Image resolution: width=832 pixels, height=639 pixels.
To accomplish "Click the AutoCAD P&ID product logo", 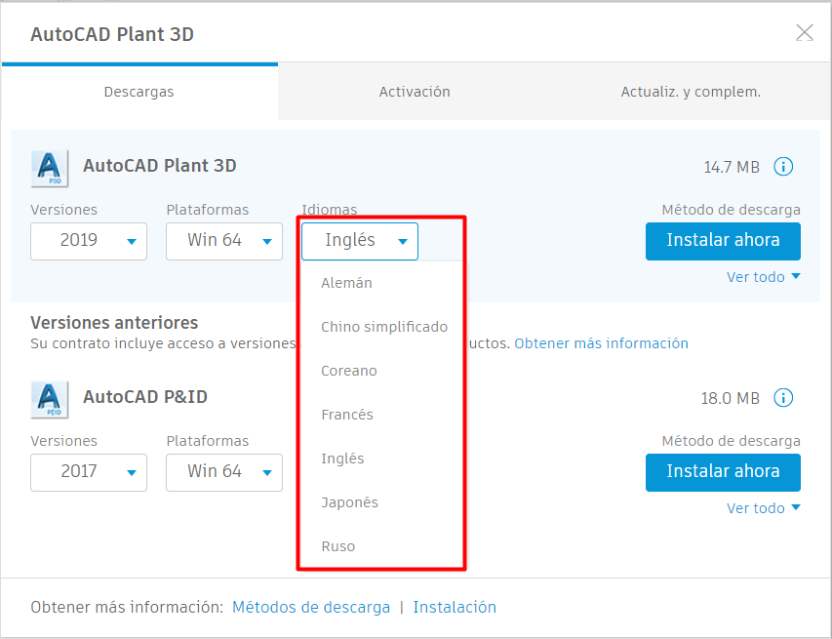I will point(49,398).
